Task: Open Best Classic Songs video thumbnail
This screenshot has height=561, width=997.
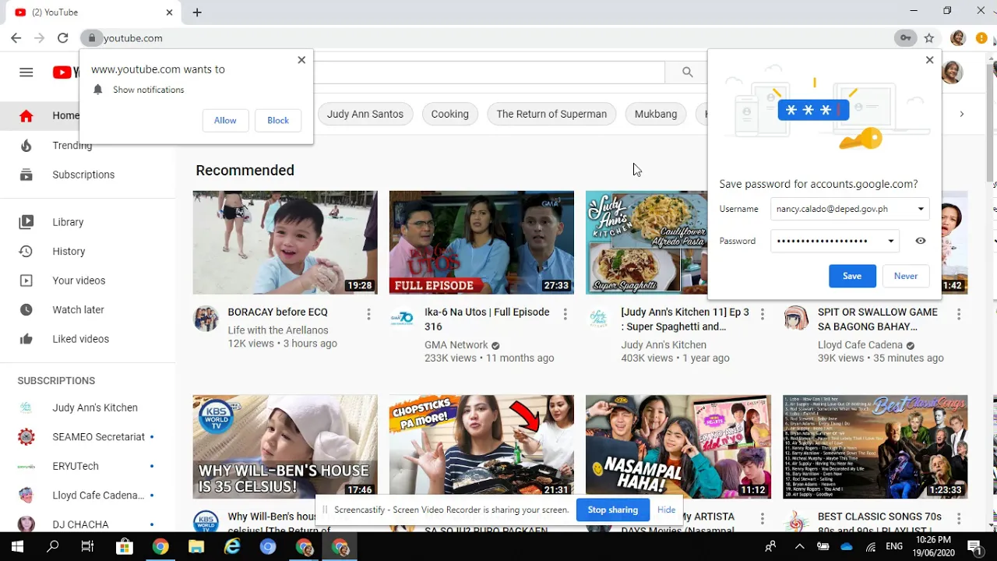Action: pyautogui.click(x=875, y=447)
